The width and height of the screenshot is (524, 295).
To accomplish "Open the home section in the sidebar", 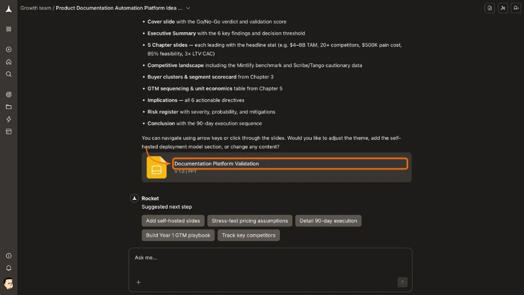I will [x=8, y=62].
